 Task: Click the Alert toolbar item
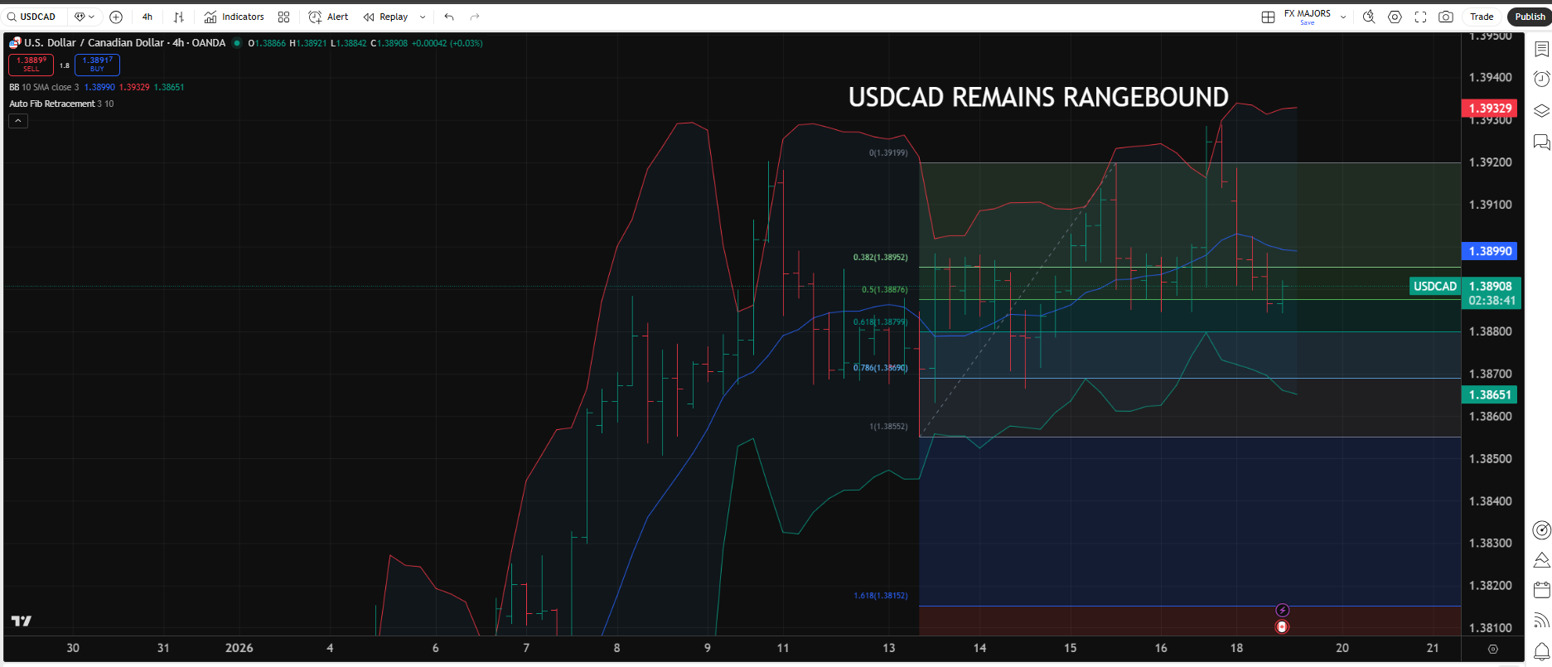pos(328,17)
